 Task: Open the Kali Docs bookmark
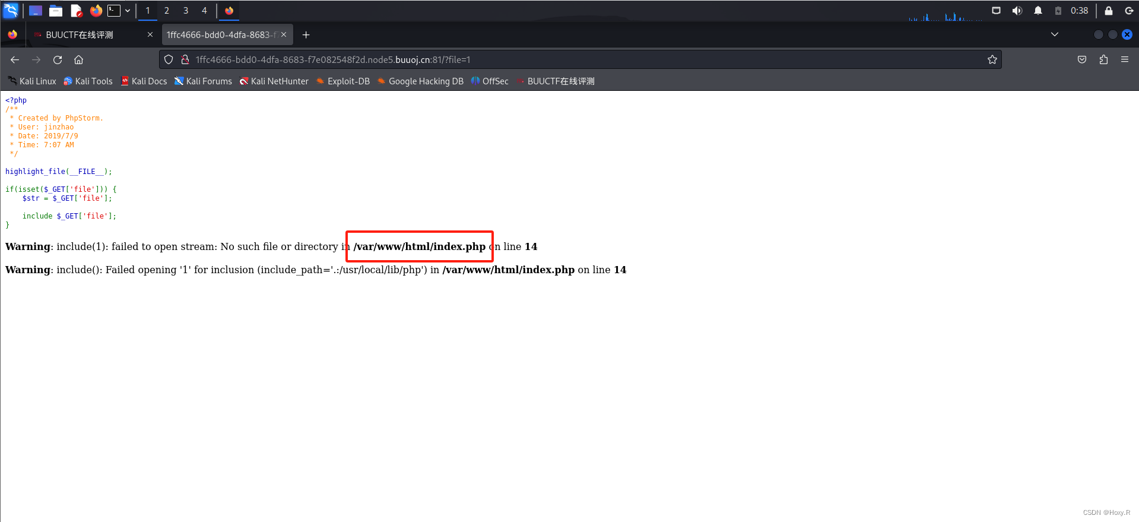(144, 81)
